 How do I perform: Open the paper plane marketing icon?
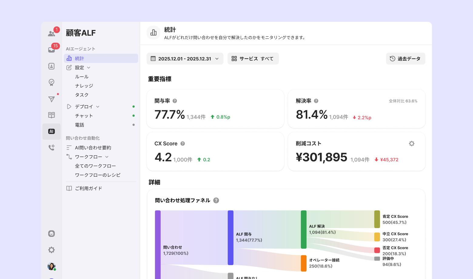(51, 99)
